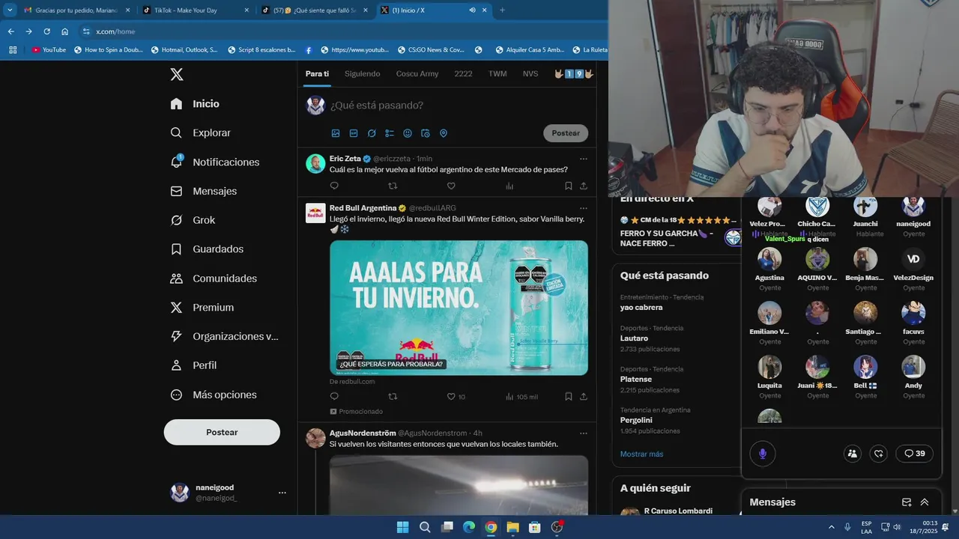Switch to the Coscu Army tab
Viewport: 959px width, 539px height.
[417, 73]
